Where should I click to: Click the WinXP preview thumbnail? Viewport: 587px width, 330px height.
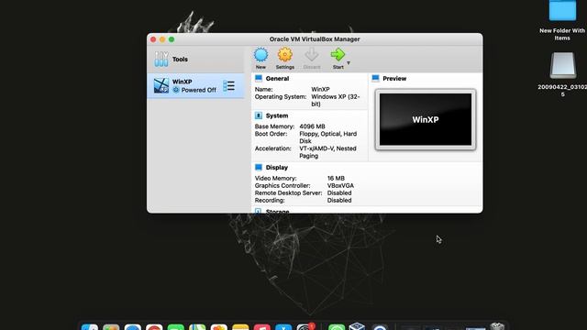[x=426, y=119]
